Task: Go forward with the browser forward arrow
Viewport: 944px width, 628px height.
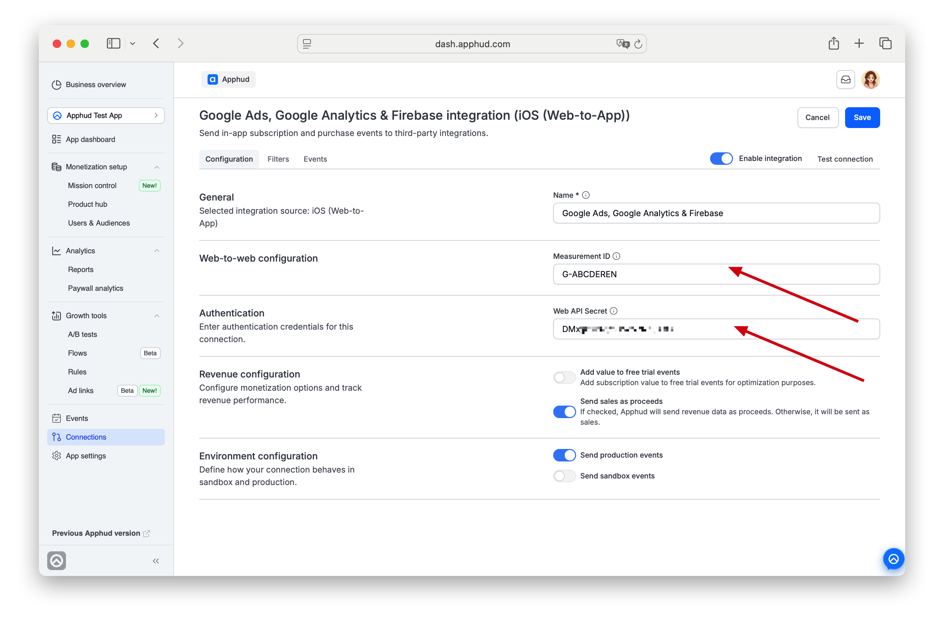Action: pos(180,43)
